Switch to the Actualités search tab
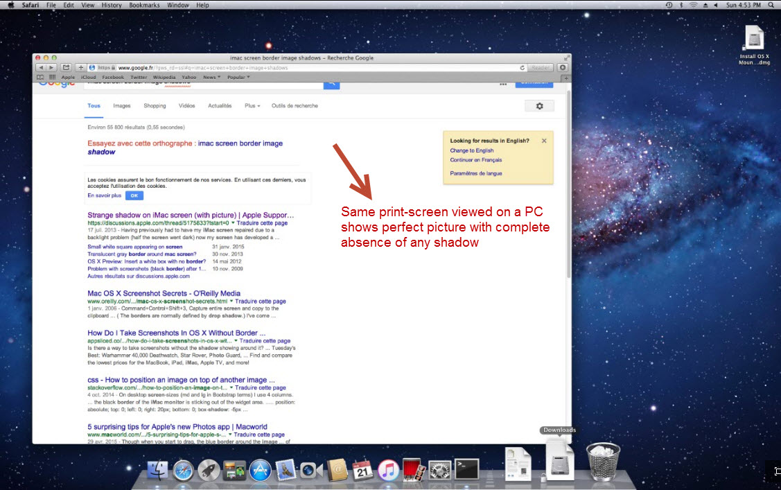Viewport: 781px width, 490px height. point(220,105)
